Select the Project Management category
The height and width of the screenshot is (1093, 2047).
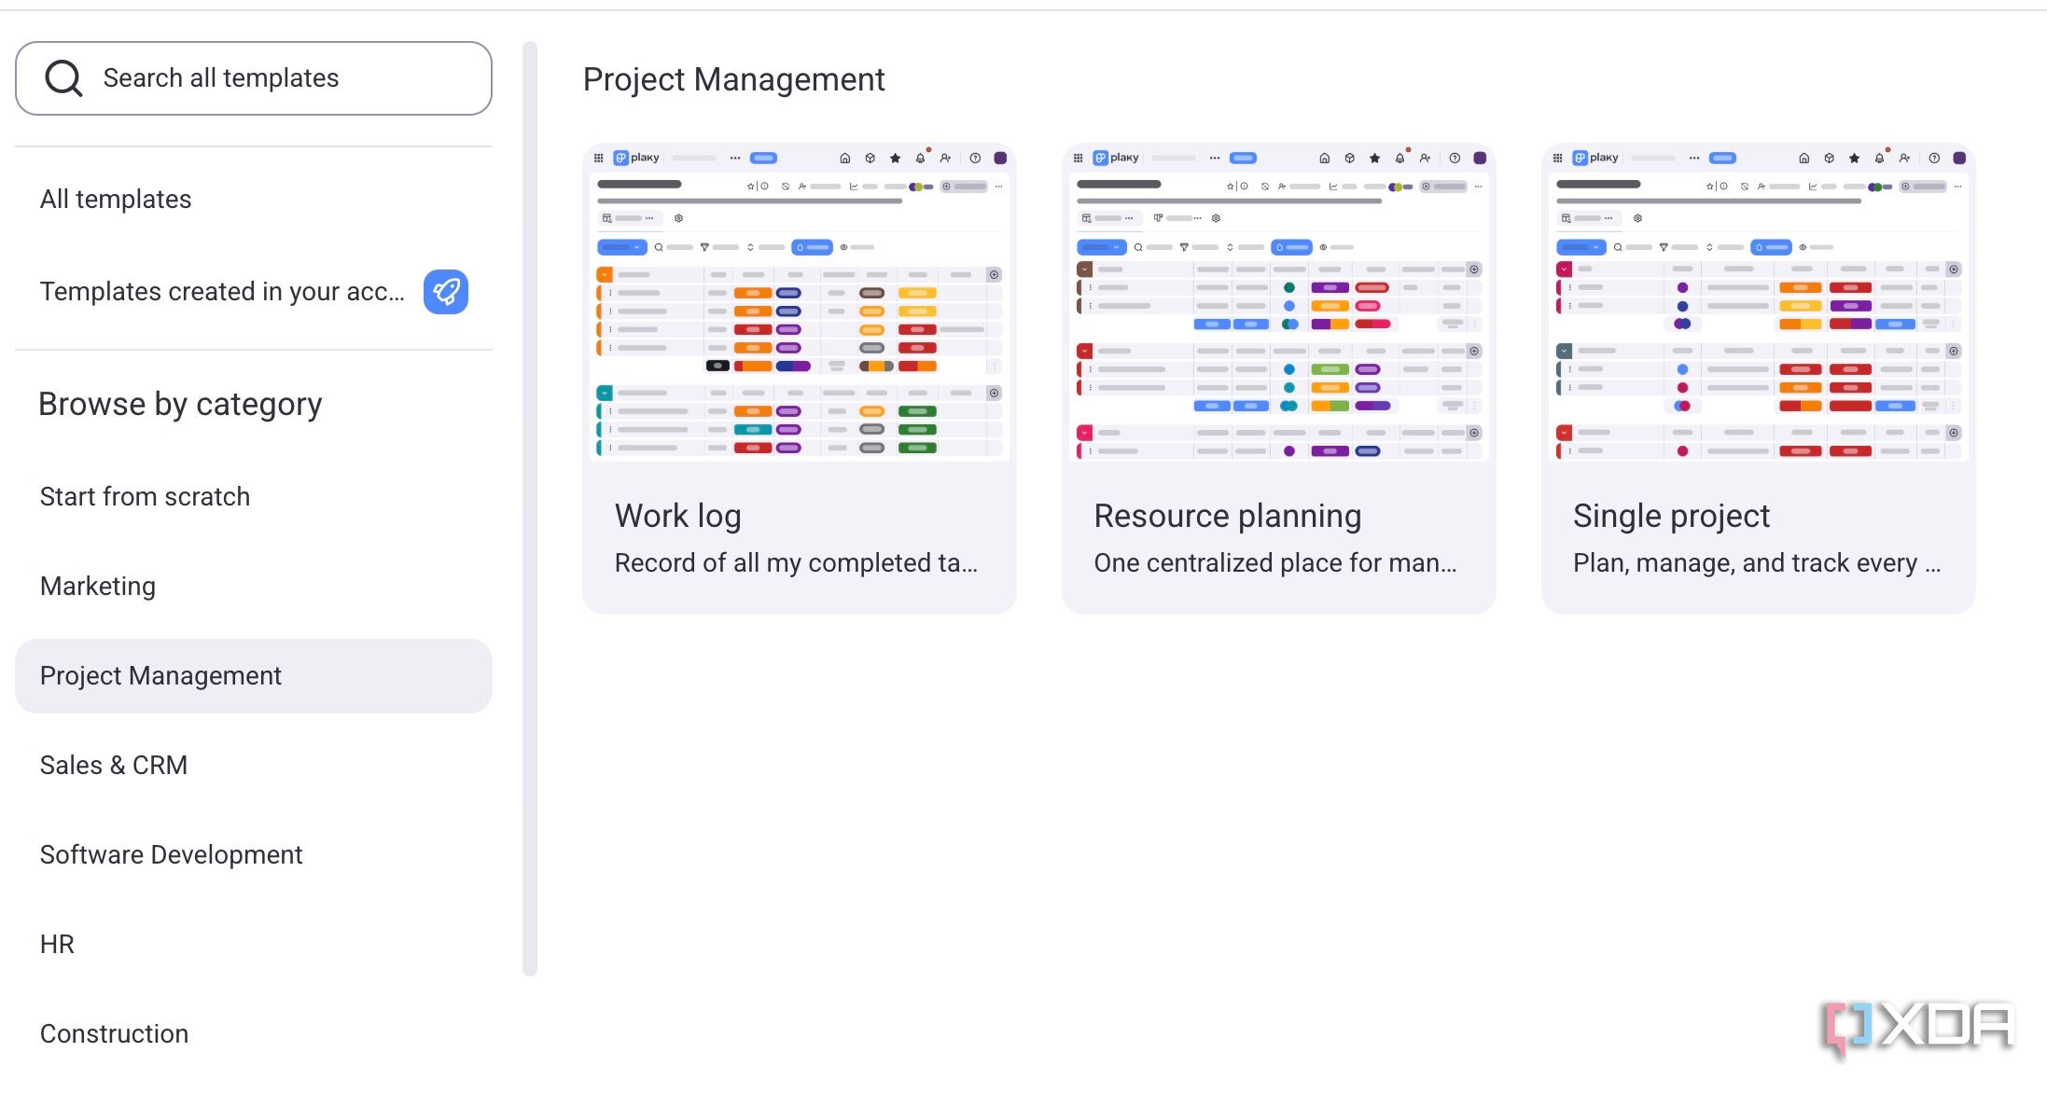pos(254,676)
